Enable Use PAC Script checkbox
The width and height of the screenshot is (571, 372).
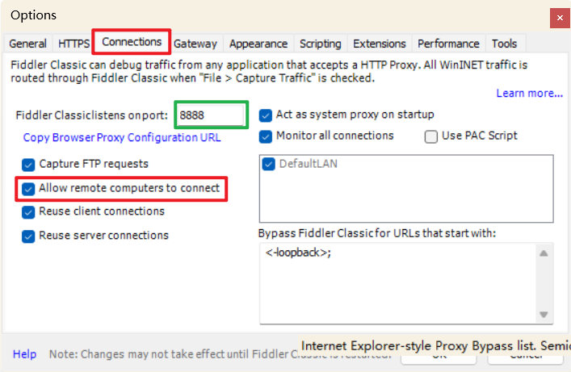(430, 136)
